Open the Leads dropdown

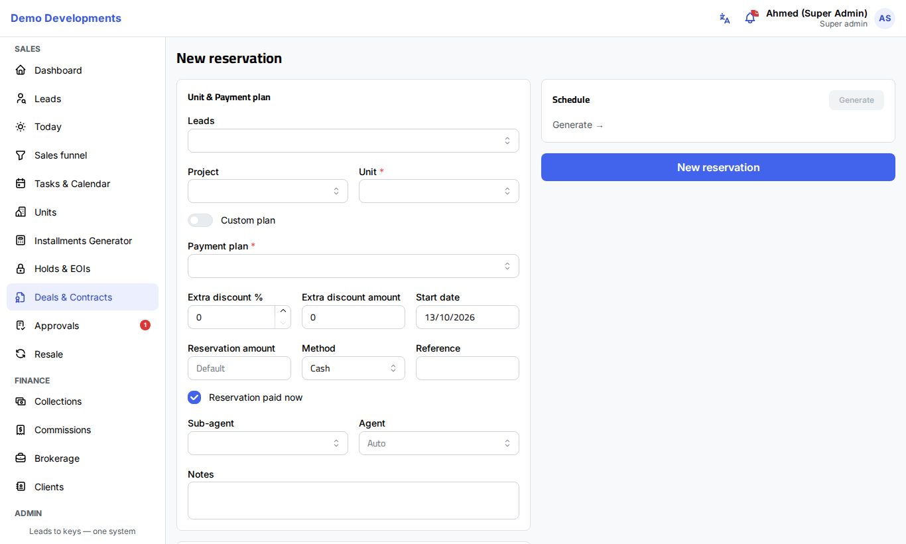pos(354,141)
